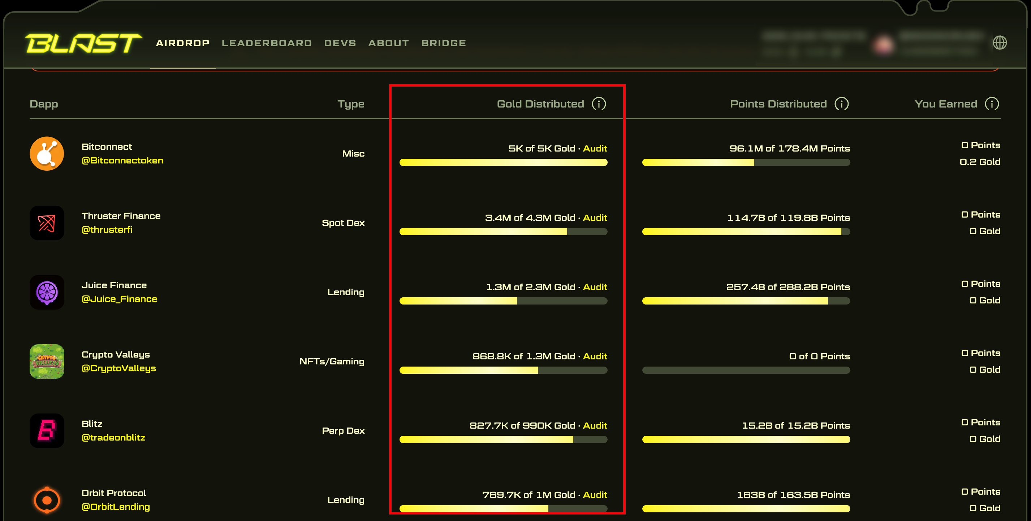Click the Thruster Finance dapp name

click(x=121, y=216)
